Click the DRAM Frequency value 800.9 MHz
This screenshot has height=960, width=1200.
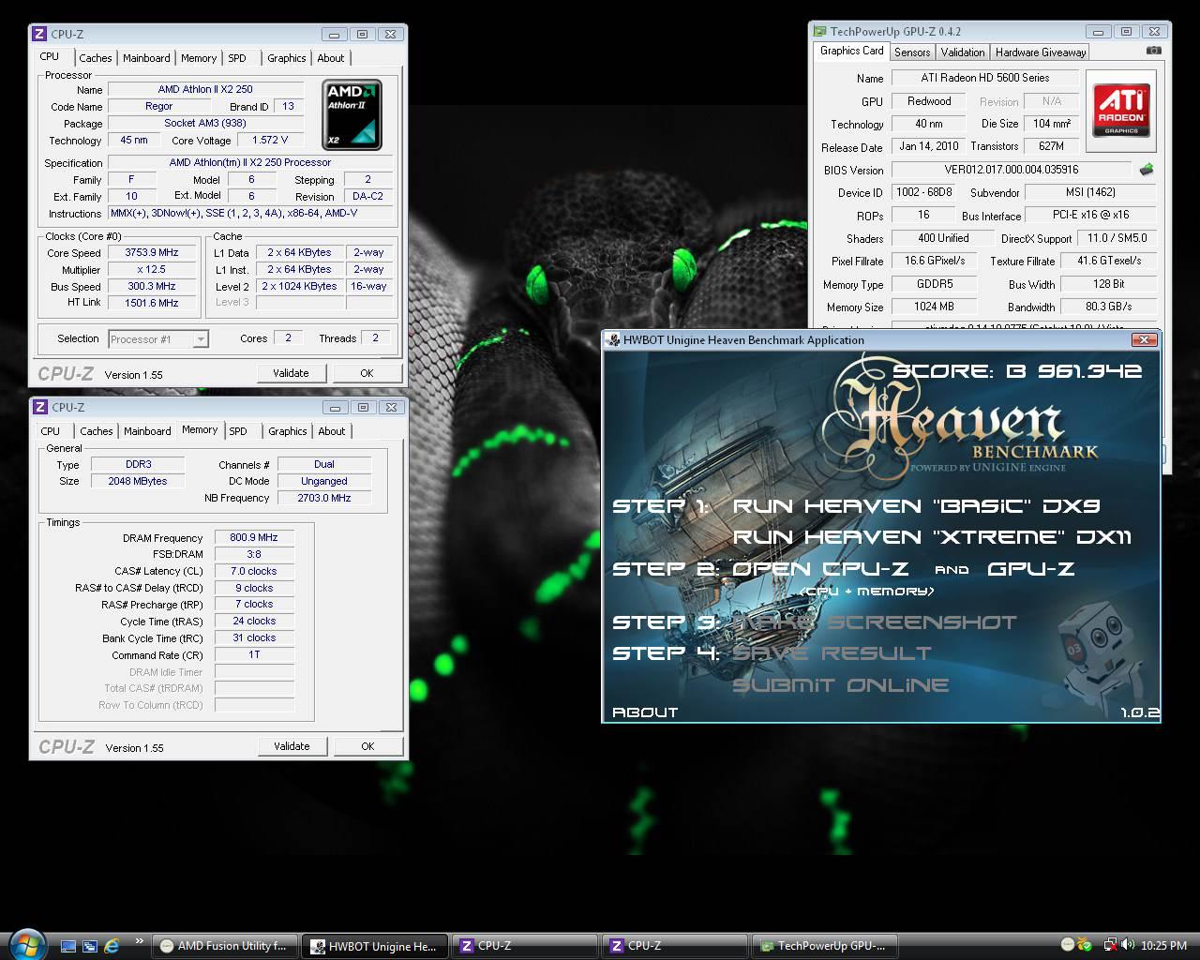(x=254, y=537)
